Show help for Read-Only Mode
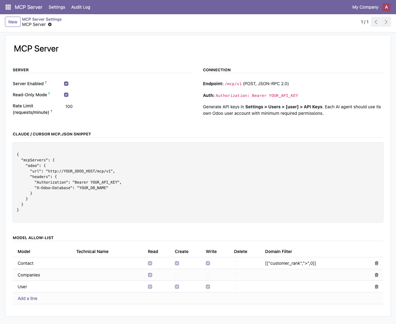The image size is (396, 324). click(49, 93)
